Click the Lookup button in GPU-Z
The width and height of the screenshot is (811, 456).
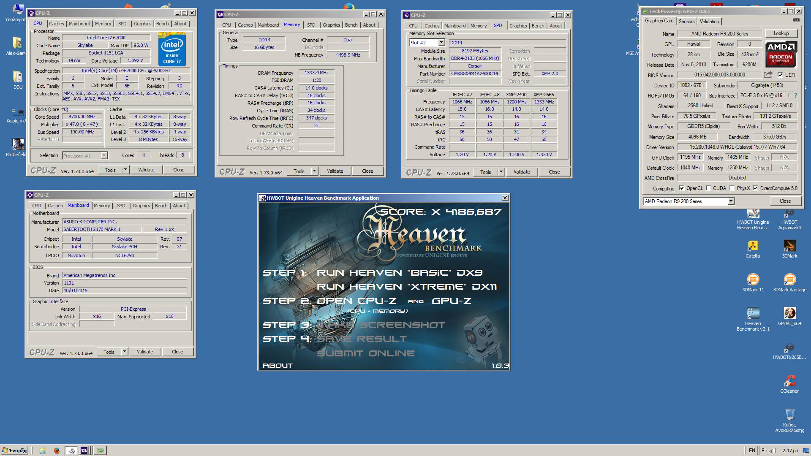(x=781, y=33)
